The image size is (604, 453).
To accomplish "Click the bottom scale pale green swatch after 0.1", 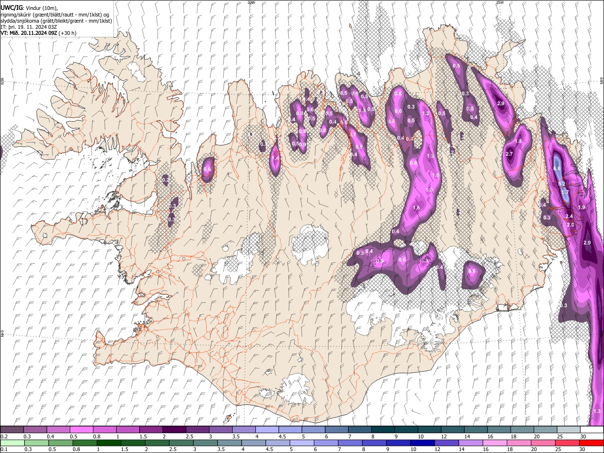I will (x=12, y=443).
